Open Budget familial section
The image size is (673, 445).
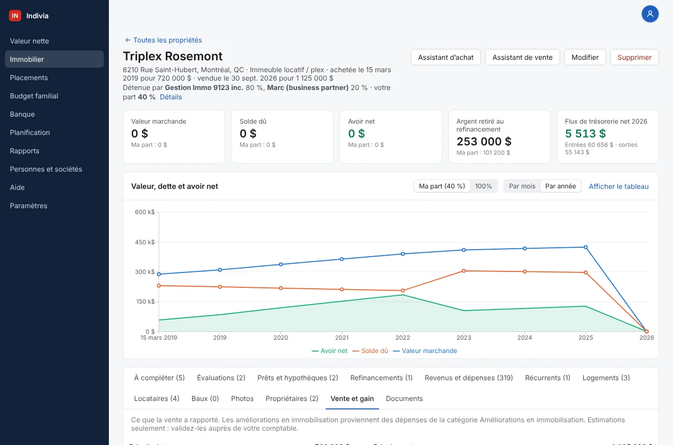click(54, 96)
